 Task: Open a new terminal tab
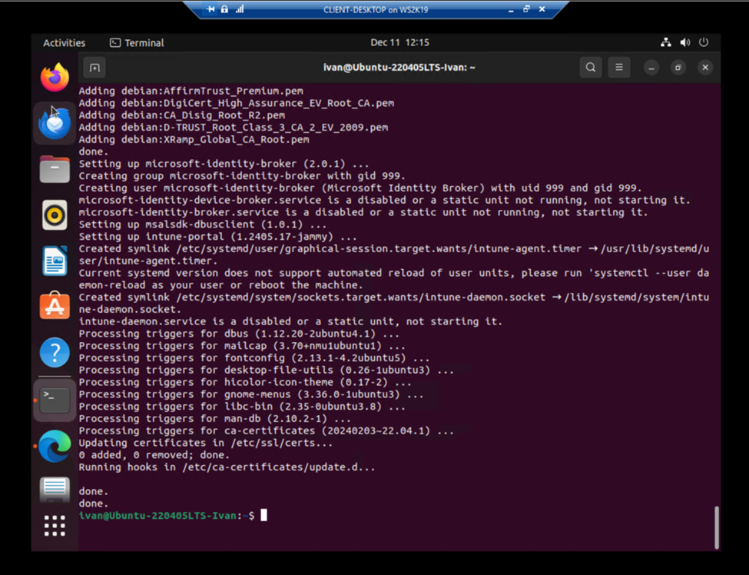pos(94,68)
